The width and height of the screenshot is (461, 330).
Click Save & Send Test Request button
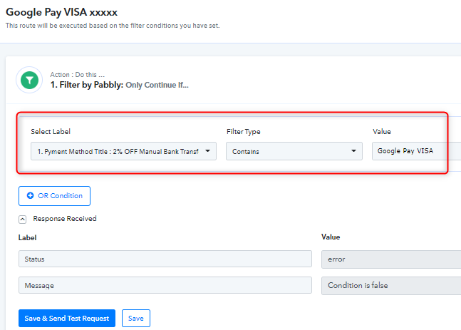click(x=67, y=318)
